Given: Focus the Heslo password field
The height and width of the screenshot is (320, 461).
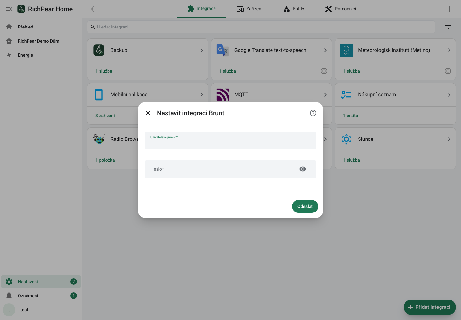Looking at the screenshot, I should click(x=230, y=169).
